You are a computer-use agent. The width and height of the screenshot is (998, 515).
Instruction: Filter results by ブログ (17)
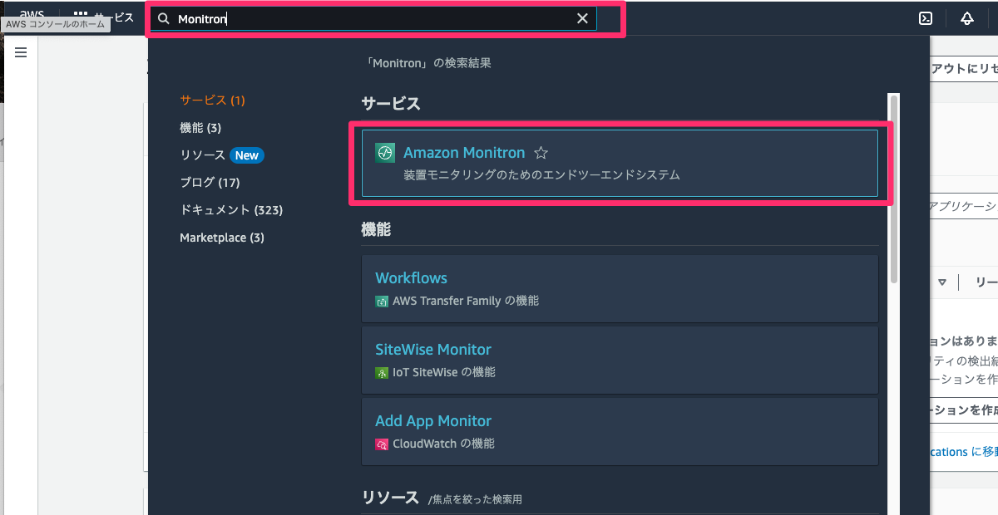click(x=210, y=183)
